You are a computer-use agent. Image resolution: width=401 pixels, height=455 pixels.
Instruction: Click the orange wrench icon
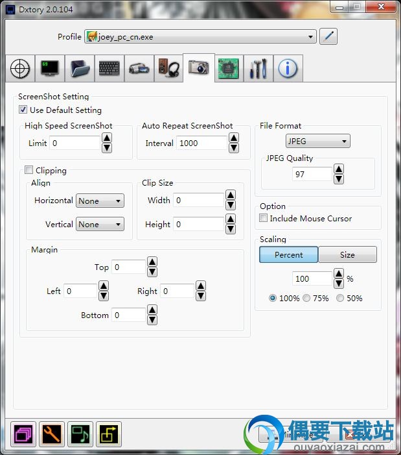click(x=52, y=434)
